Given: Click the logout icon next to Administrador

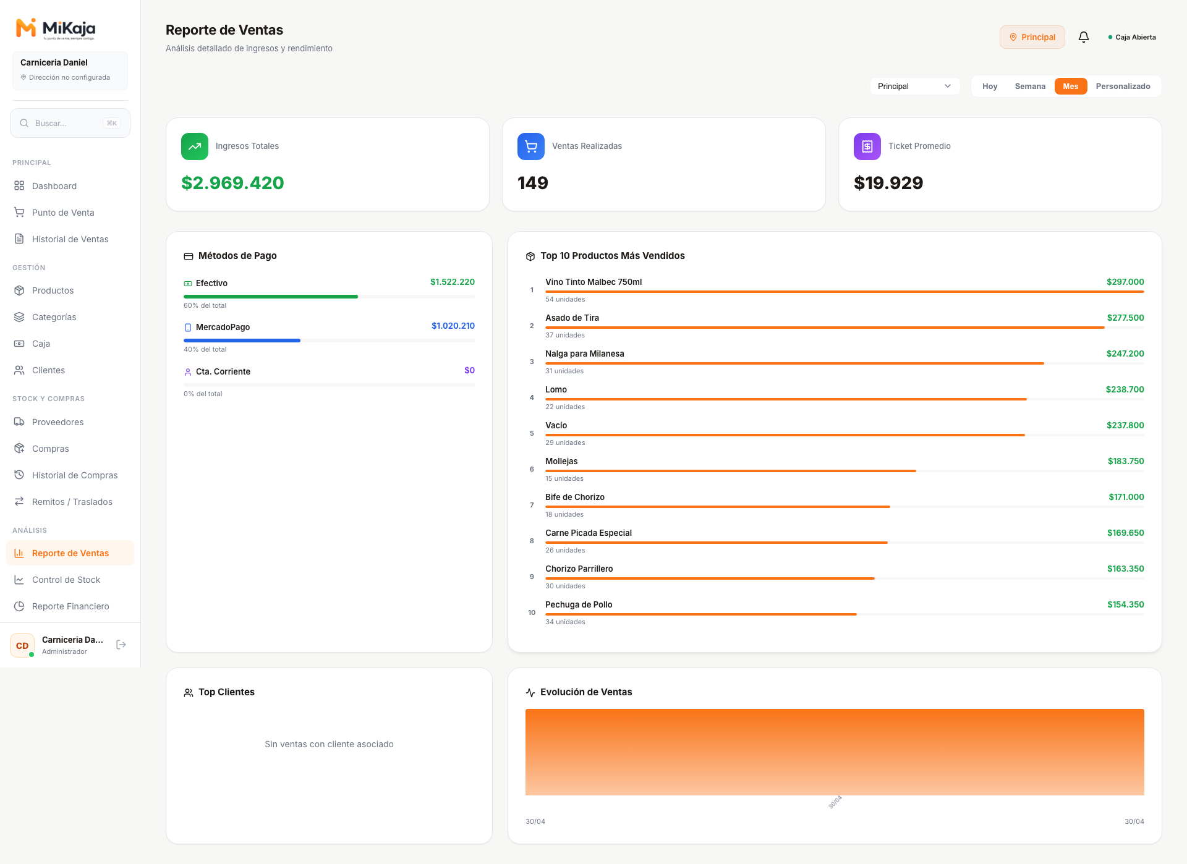Looking at the screenshot, I should [121, 645].
